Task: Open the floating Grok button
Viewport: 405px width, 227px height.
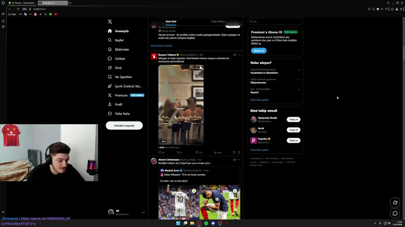Action: click(x=395, y=203)
